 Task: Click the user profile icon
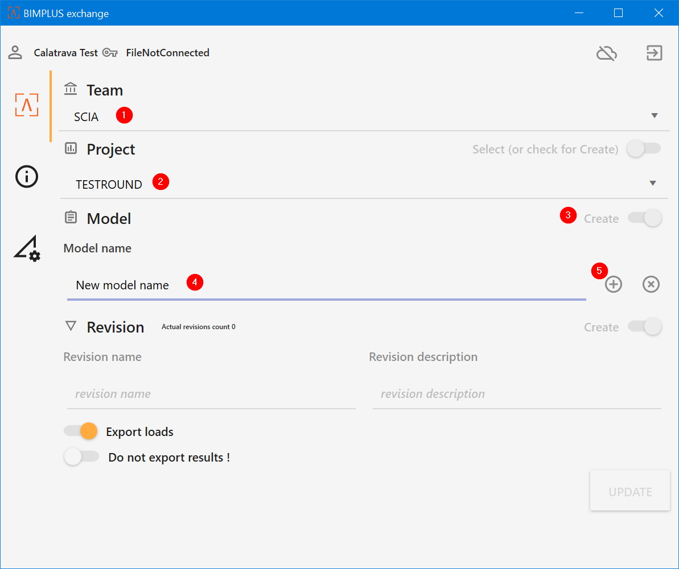[15, 53]
